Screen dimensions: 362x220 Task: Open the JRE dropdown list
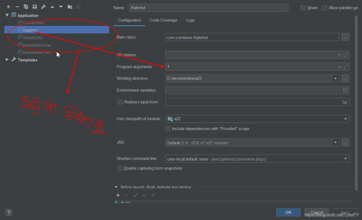click(x=335, y=142)
